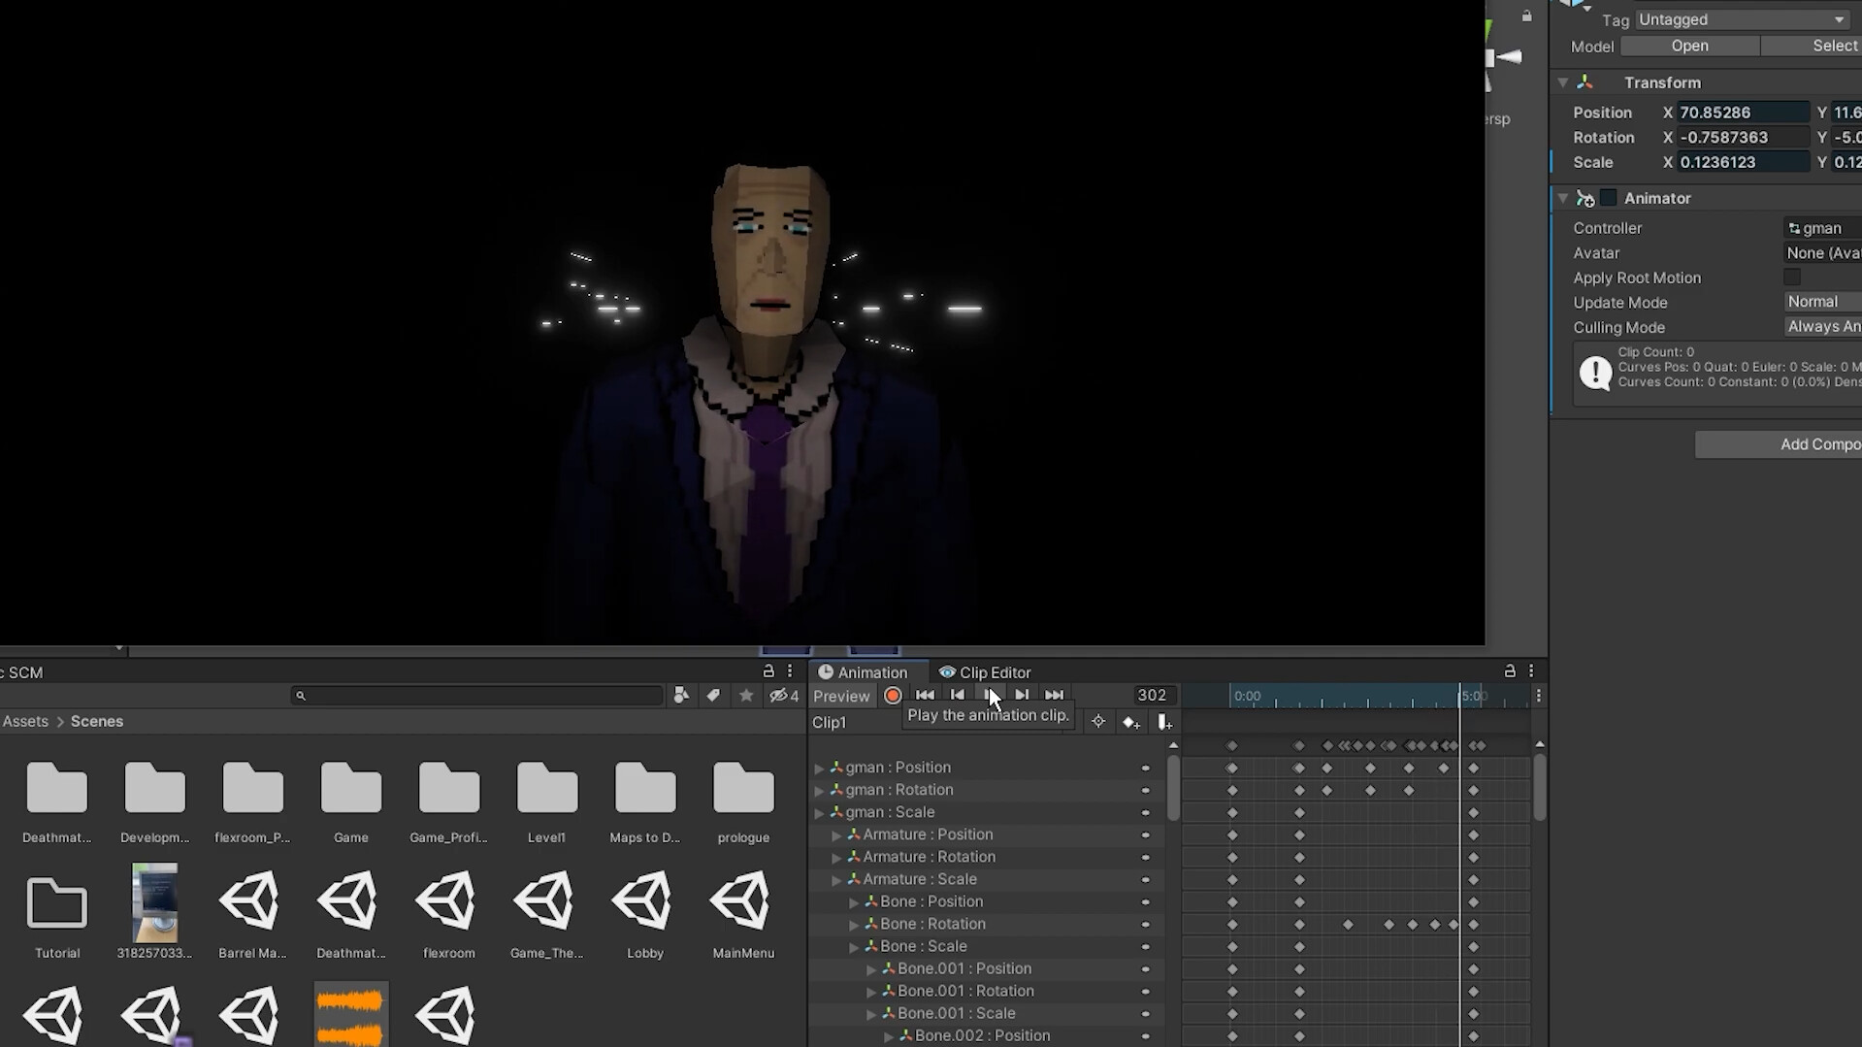1862x1047 pixels.
Task: Change Update Mode from Normal dropdown
Action: point(1818,302)
